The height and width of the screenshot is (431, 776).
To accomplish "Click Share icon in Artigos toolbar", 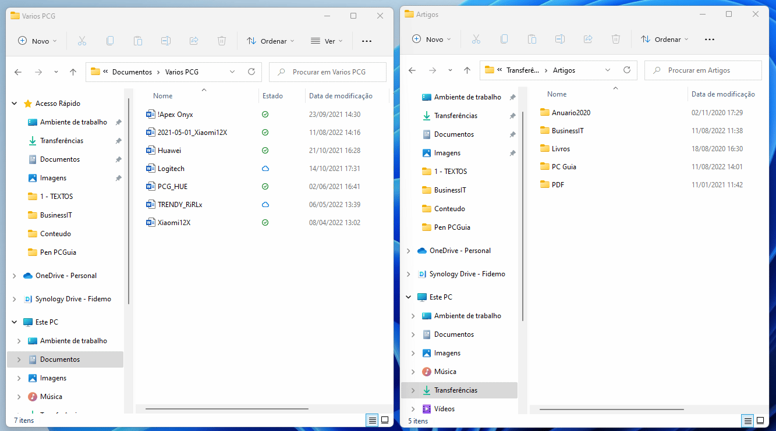I will click(x=588, y=39).
